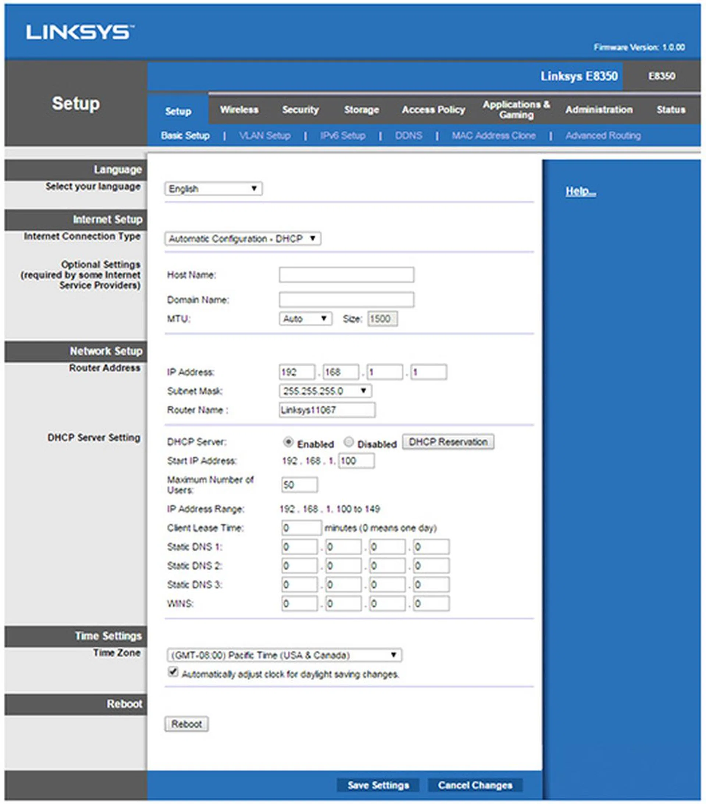Change the Time Zone selection
The width and height of the screenshot is (706, 804).
(x=284, y=655)
